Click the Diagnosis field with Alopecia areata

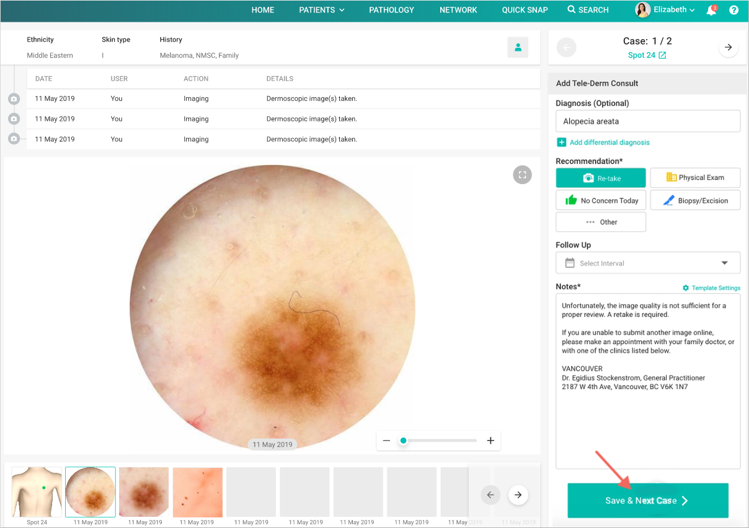coord(648,121)
